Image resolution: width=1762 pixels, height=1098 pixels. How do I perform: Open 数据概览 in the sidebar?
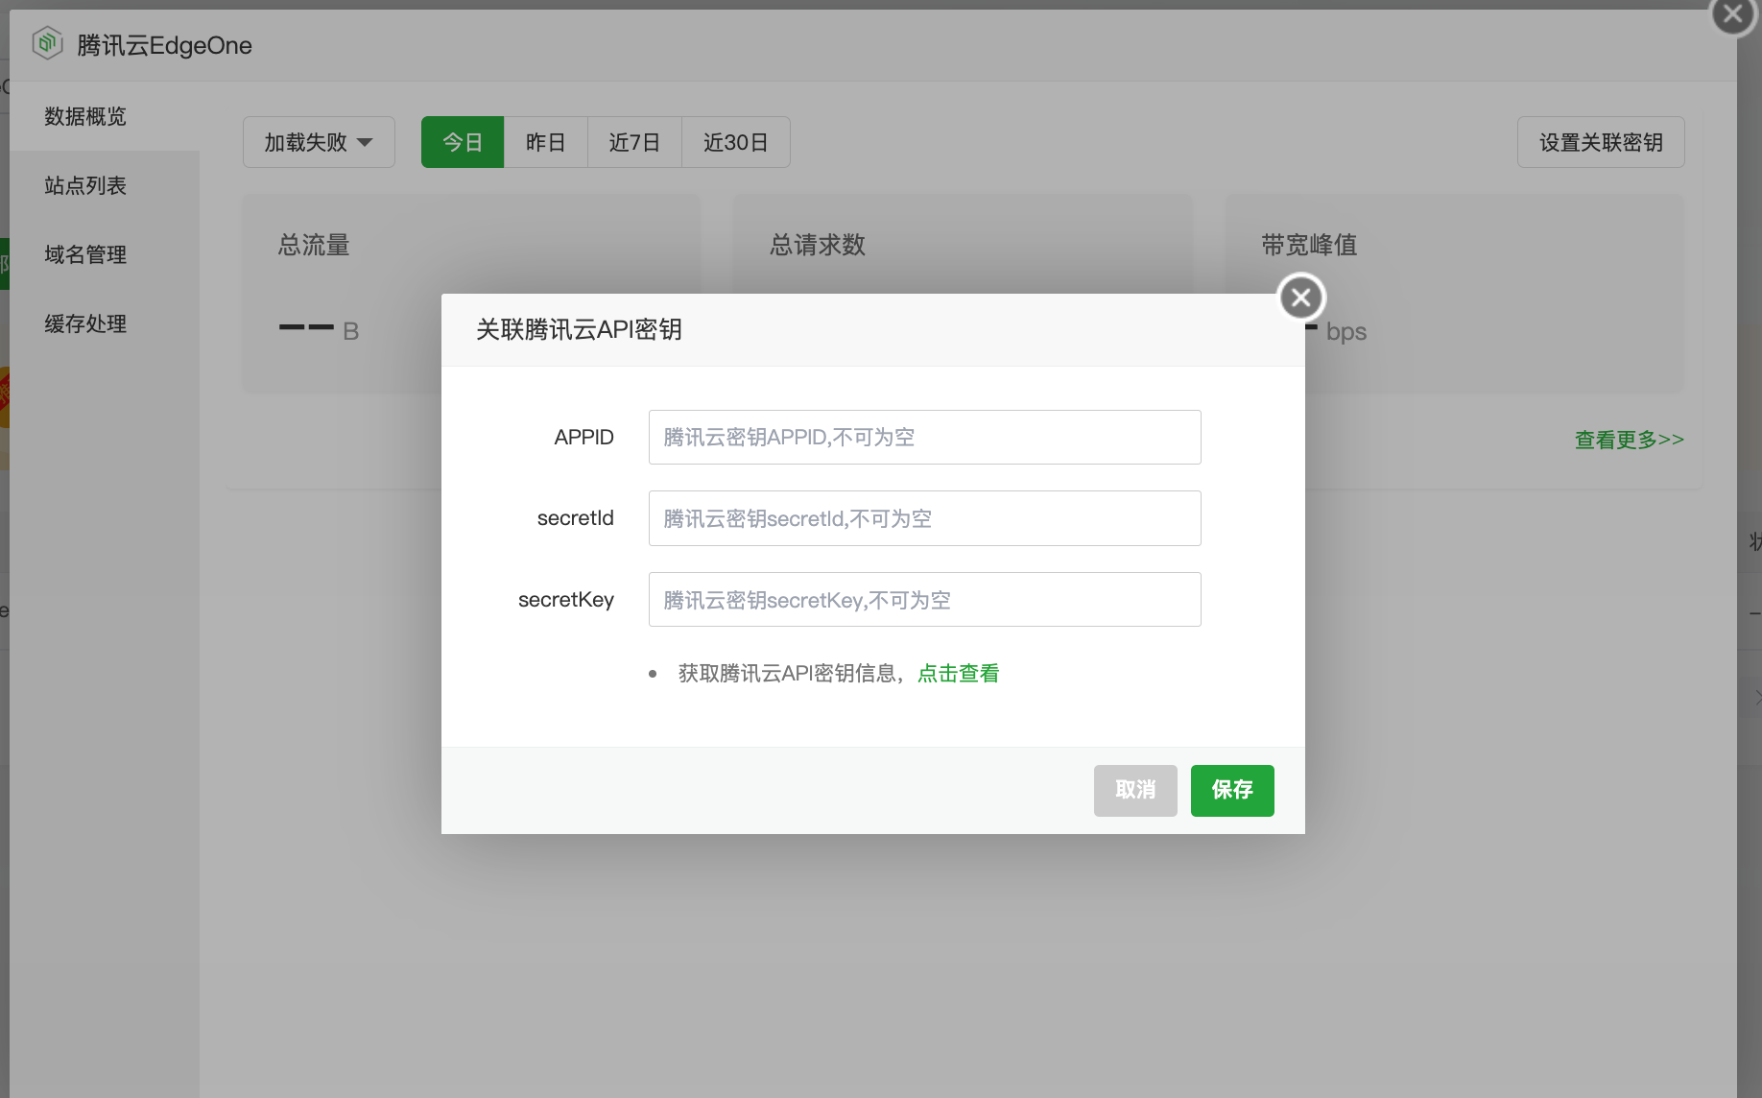click(x=84, y=116)
